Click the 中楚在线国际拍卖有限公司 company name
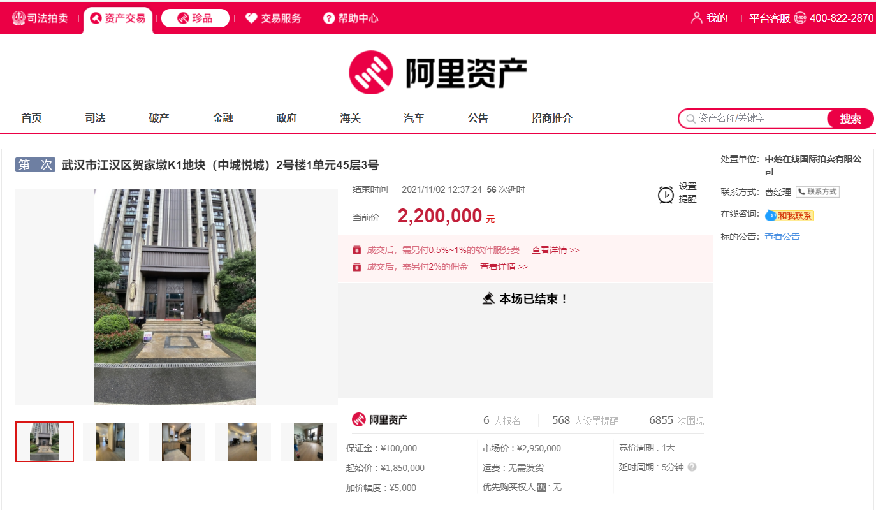876x510 pixels. (813, 165)
